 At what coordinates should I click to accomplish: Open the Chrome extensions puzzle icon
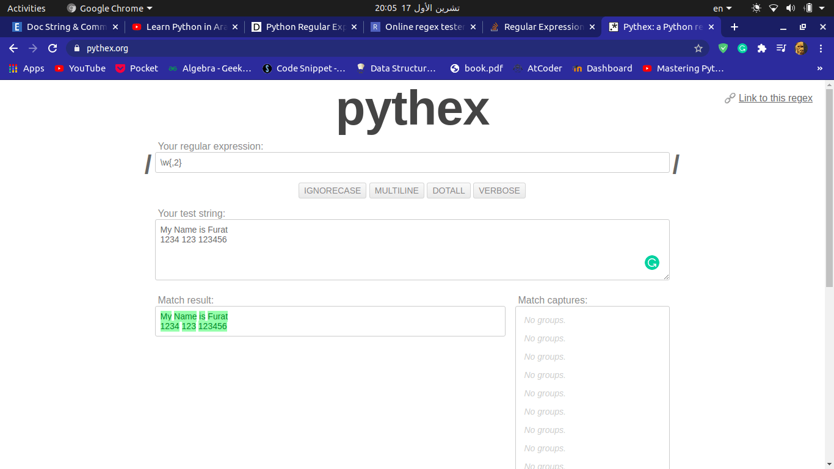coord(762,48)
